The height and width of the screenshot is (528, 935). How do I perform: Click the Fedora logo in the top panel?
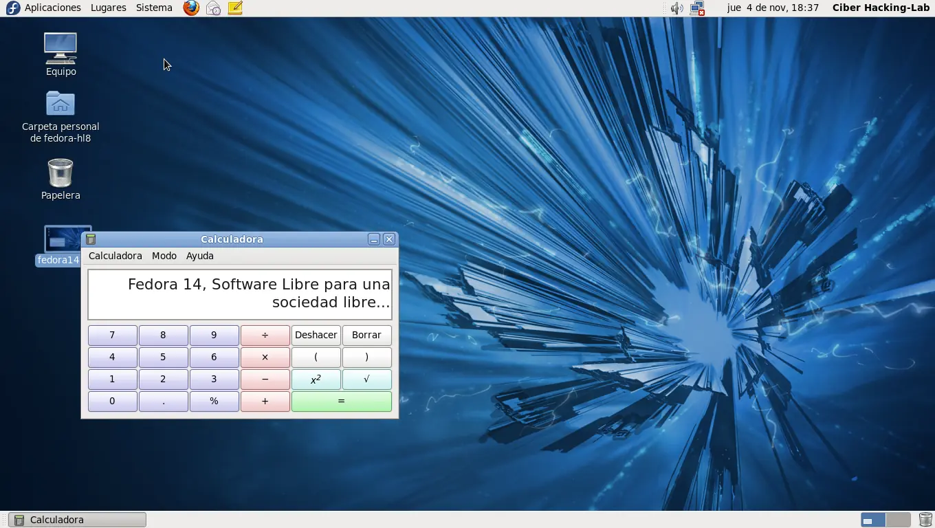click(12, 8)
